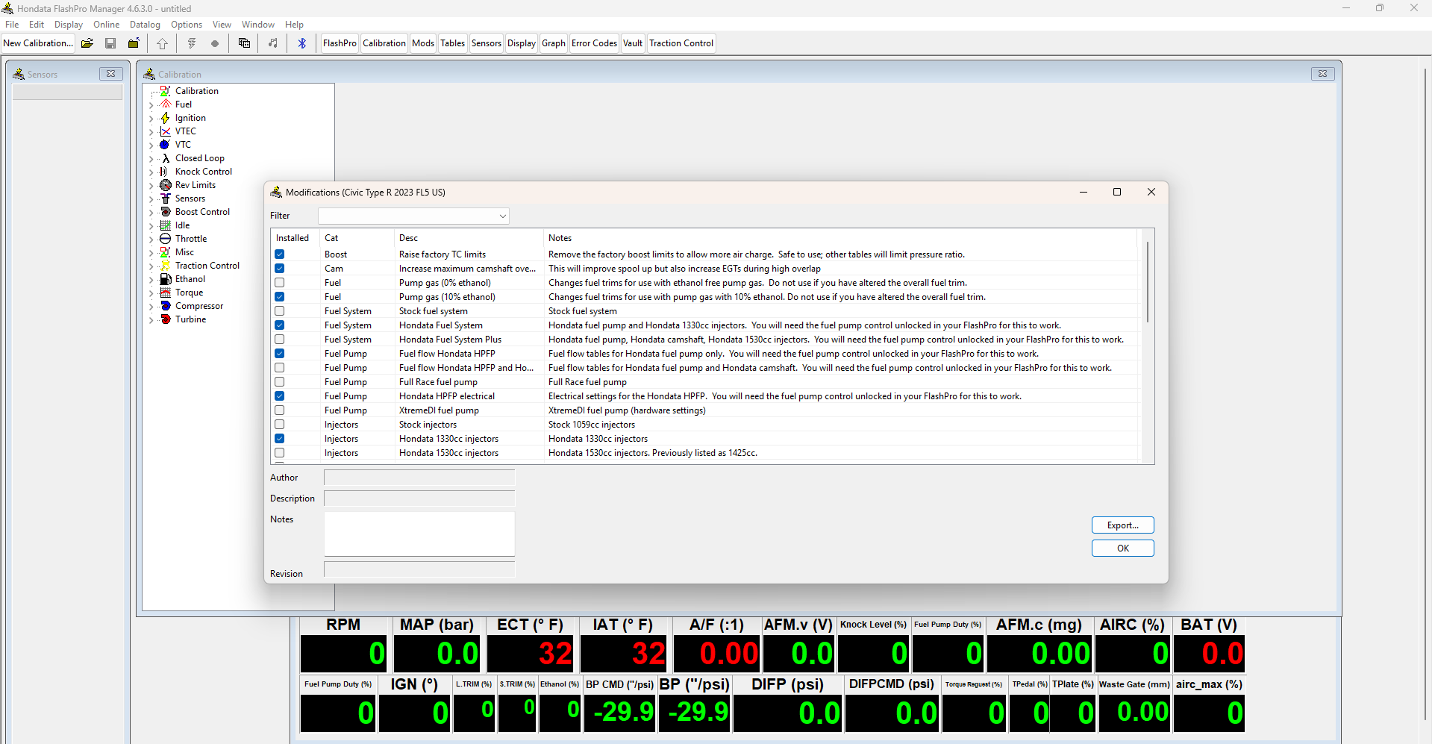This screenshot has height=744, width=1432.
Task: Select Knock Control icon in tree
Action: 166,172
